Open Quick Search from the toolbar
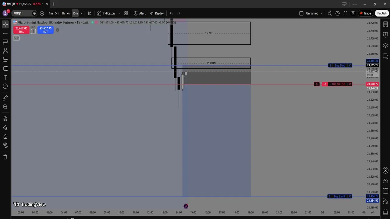 tap(330, 13)
